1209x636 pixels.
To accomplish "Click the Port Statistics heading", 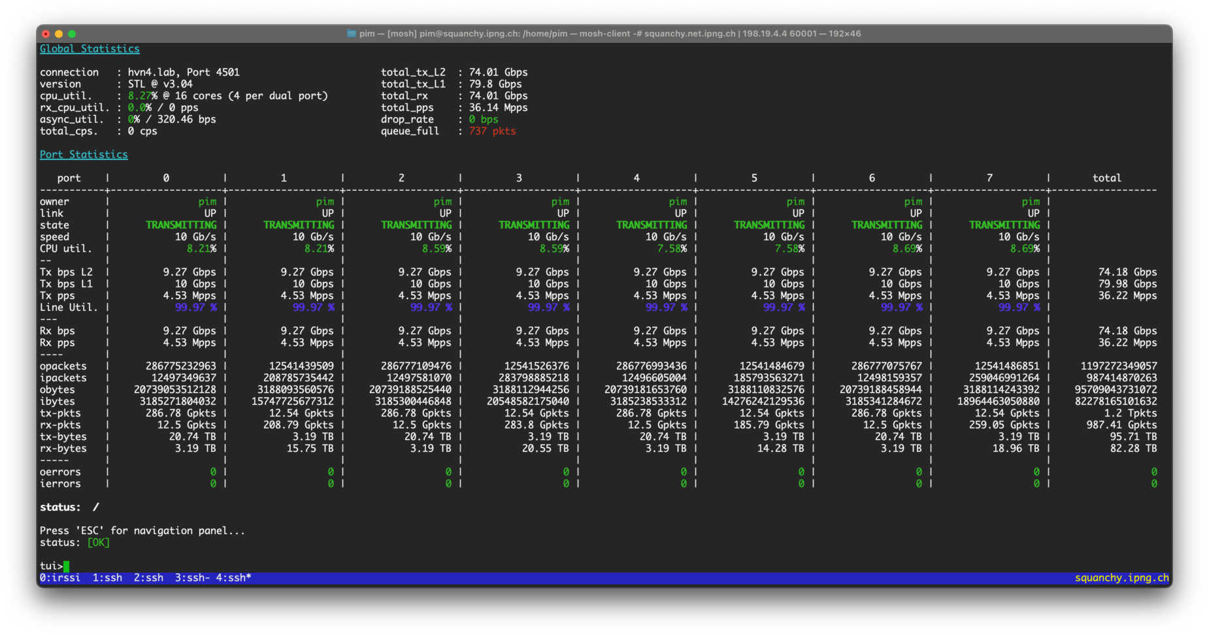I will [84, 155].
